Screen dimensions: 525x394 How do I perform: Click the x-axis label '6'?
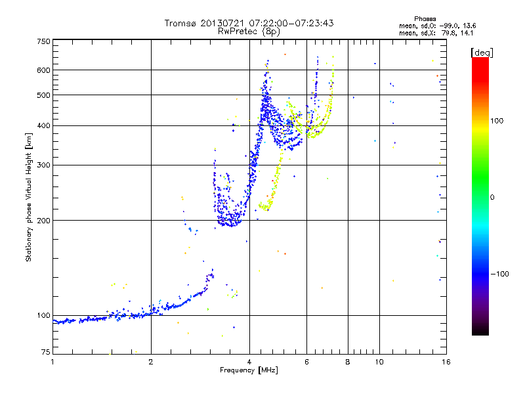(x=306, y=362)
